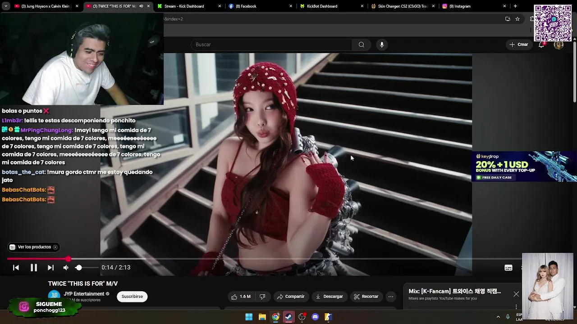Open Steam from the taskbar

288,317
